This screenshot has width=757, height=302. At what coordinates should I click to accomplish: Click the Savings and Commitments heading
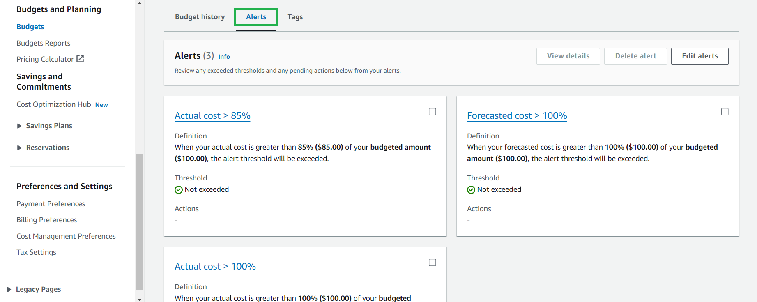point(44,82)
